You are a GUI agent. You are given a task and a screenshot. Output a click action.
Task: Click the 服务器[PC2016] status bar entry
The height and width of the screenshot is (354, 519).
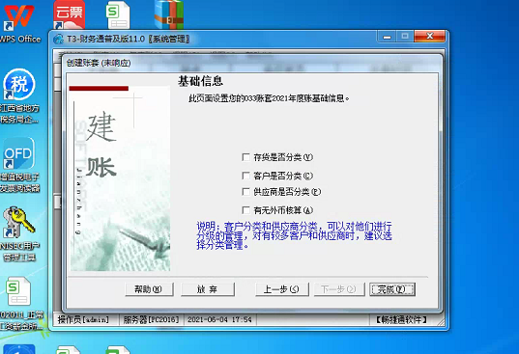tap(151, 319)
